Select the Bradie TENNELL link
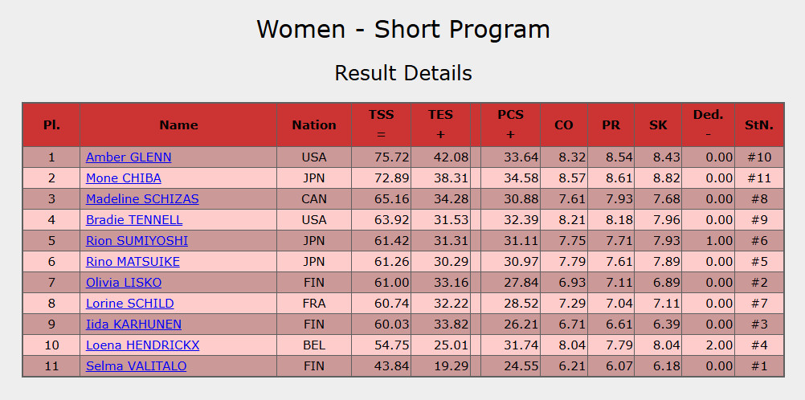Image resolution: width=805 pixels, height=400 pixels. tap(134, 220)
